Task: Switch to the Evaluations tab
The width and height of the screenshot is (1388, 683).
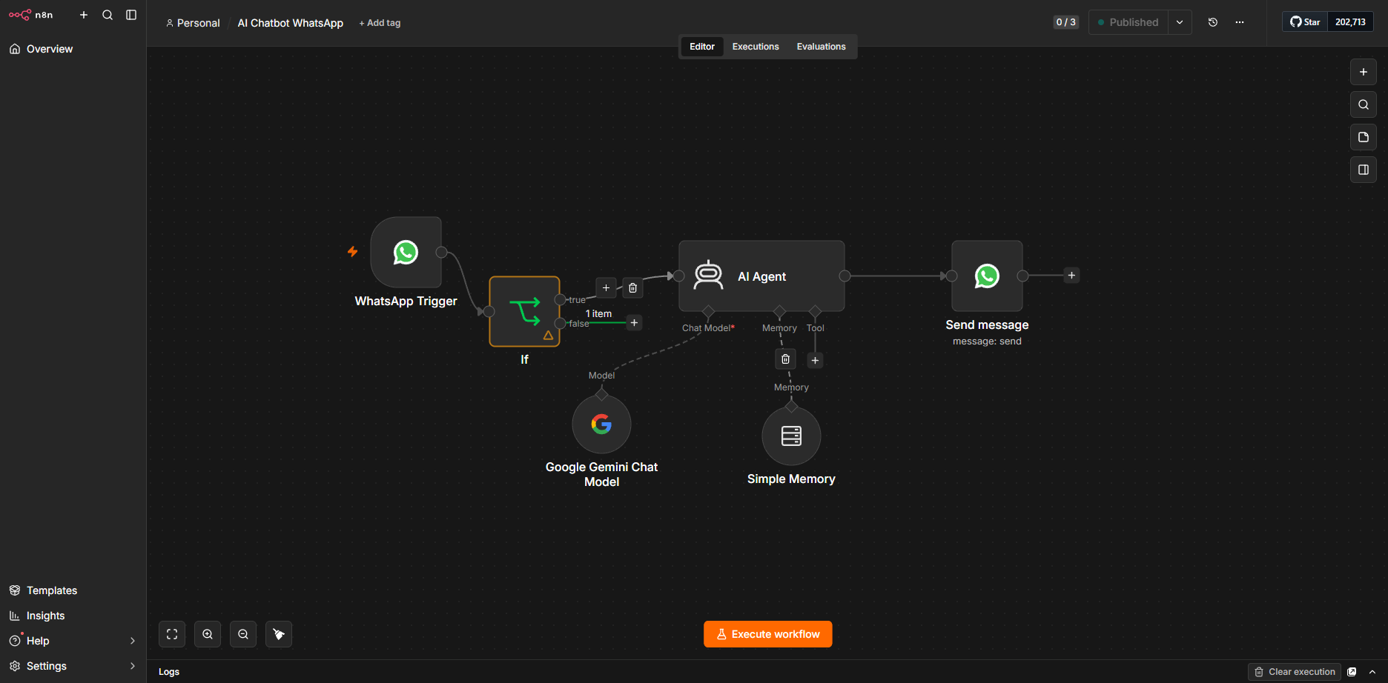Action: [821, 47]
